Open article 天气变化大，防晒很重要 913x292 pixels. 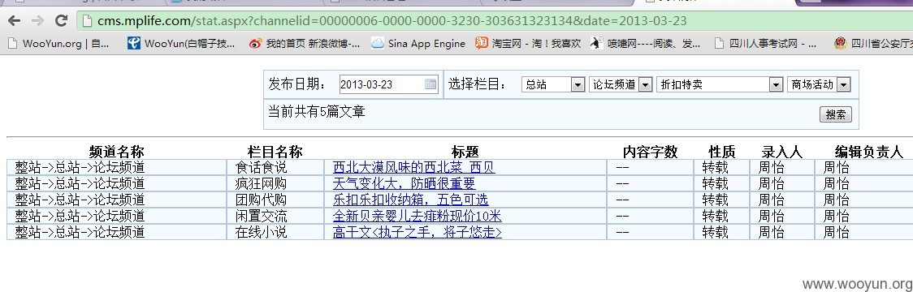coord(404,184)
